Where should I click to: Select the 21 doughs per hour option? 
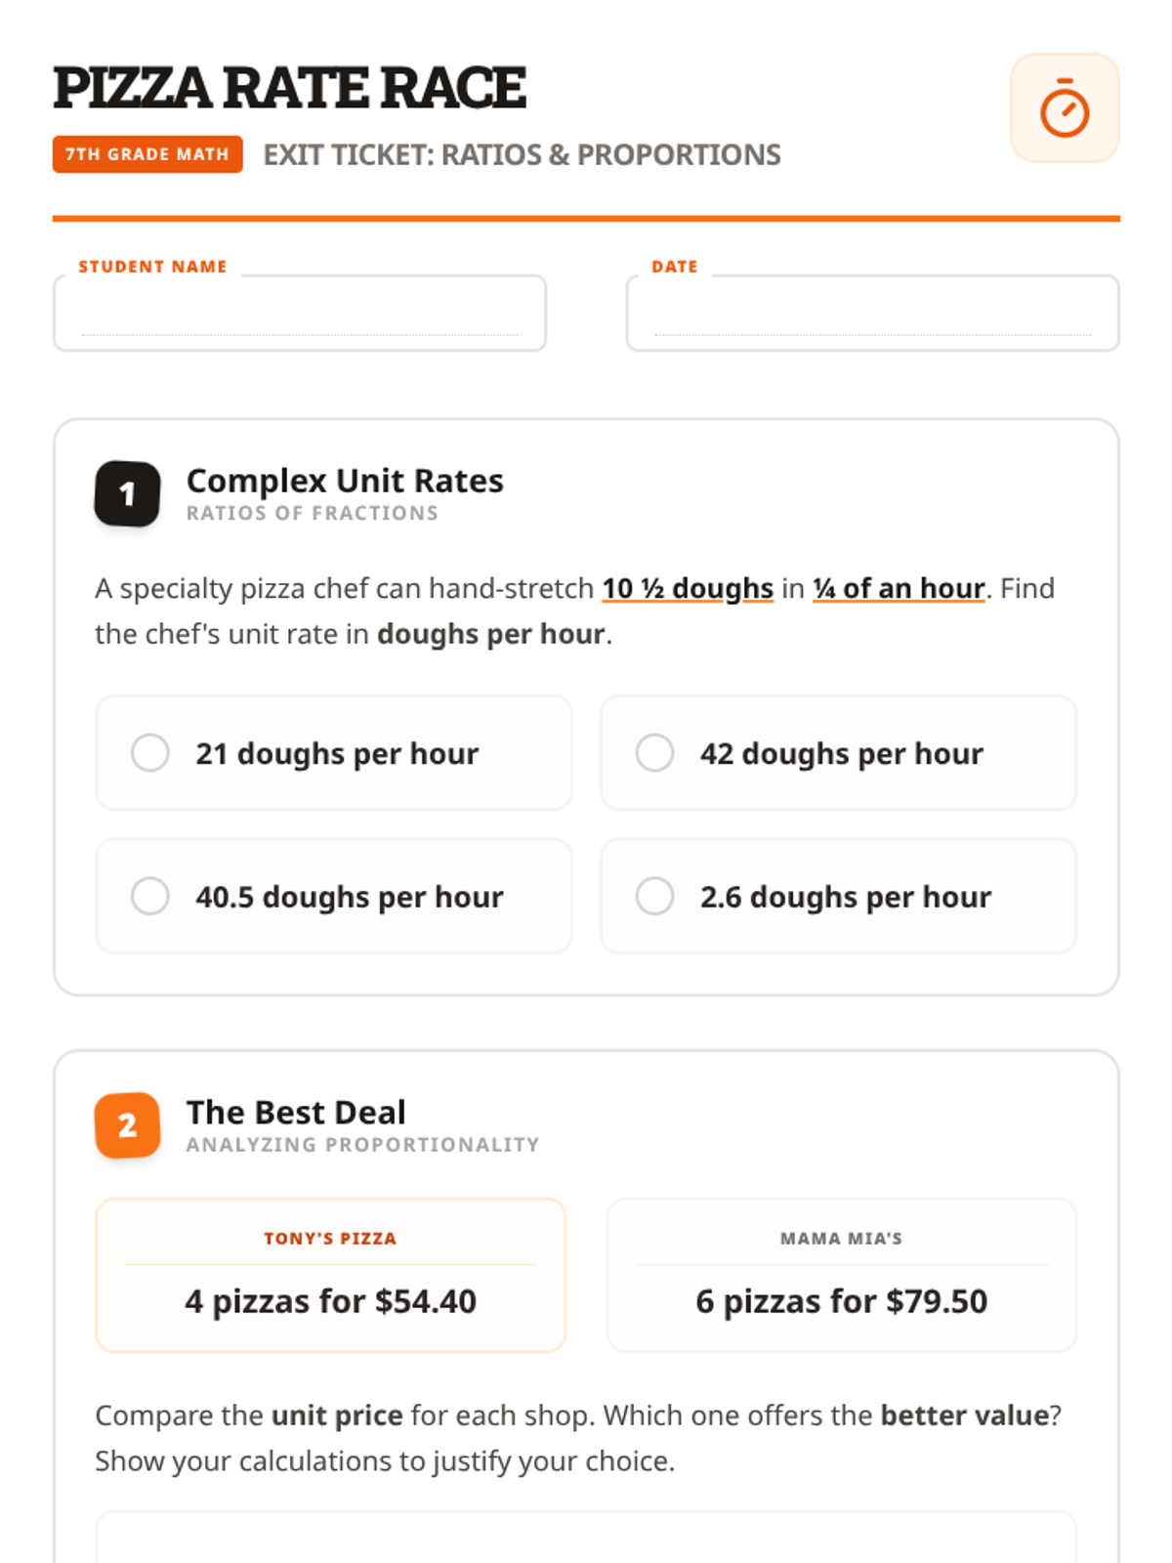coord(334,753)
